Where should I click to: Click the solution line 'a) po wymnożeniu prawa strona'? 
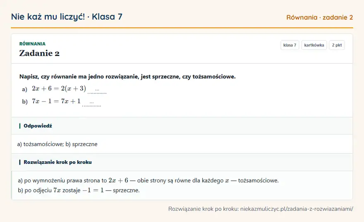click(148, 180)
